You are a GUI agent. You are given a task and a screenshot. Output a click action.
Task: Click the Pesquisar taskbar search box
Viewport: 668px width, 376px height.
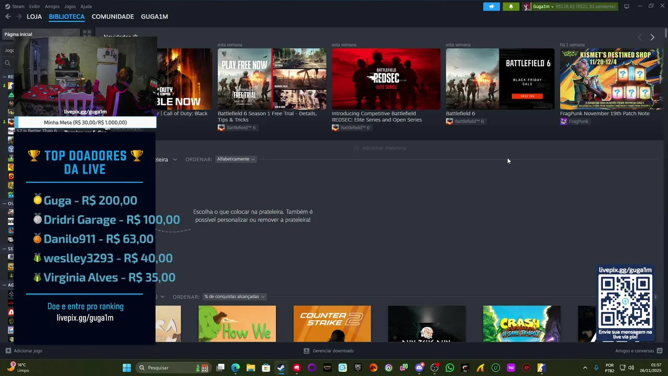pyautogui.click(x=172, y=368)
